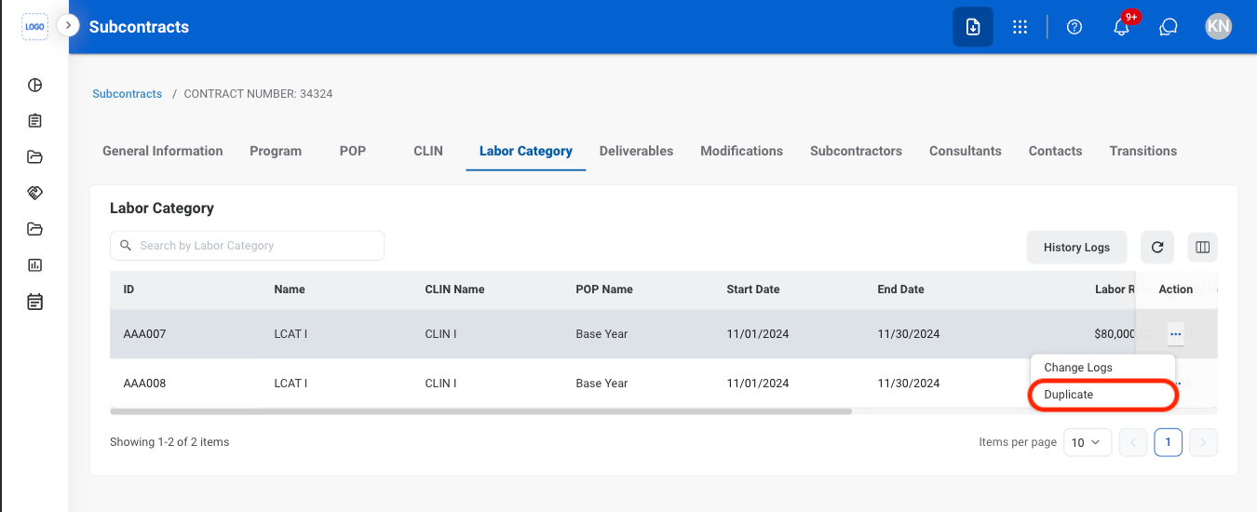The image size is (1257, 512).
Task: Switch to the Consultants tab
Action: [x=966, y=151]
